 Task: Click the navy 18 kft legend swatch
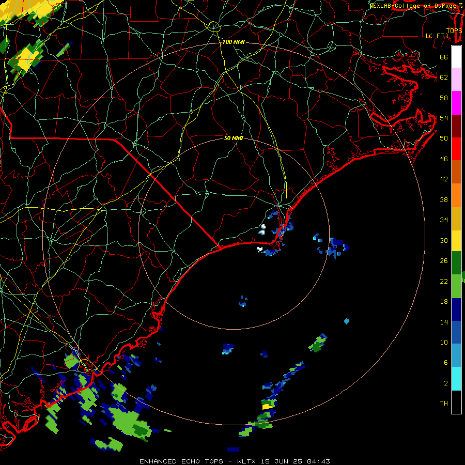[456, 309]
